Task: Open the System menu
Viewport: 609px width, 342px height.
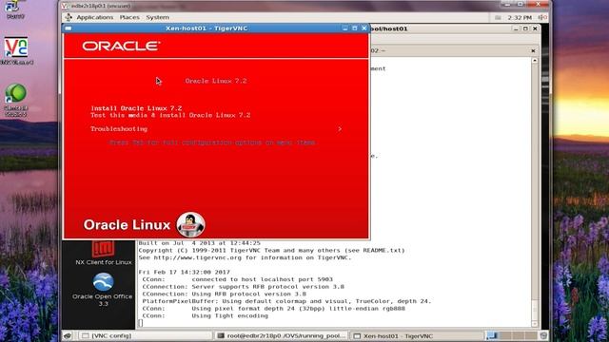Action: pos(157,17)
